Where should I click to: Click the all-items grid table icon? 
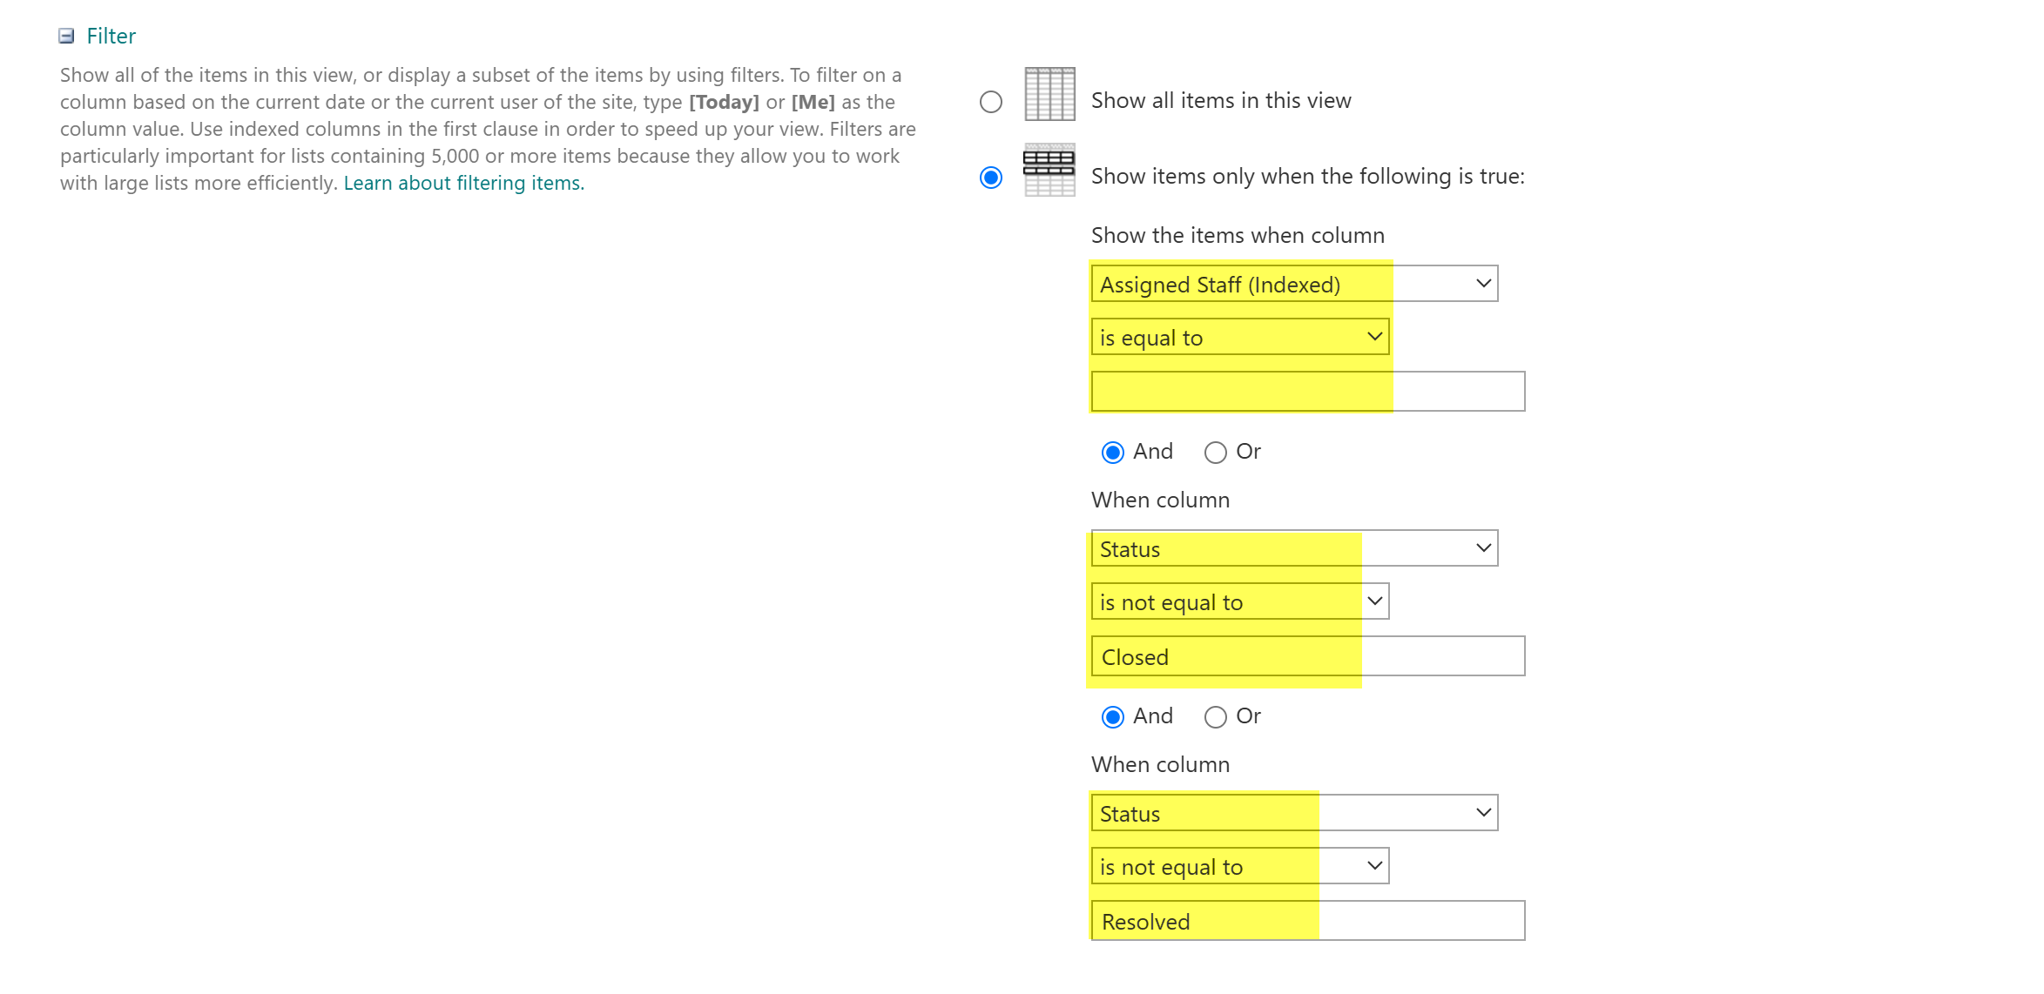pos(1049,94)
